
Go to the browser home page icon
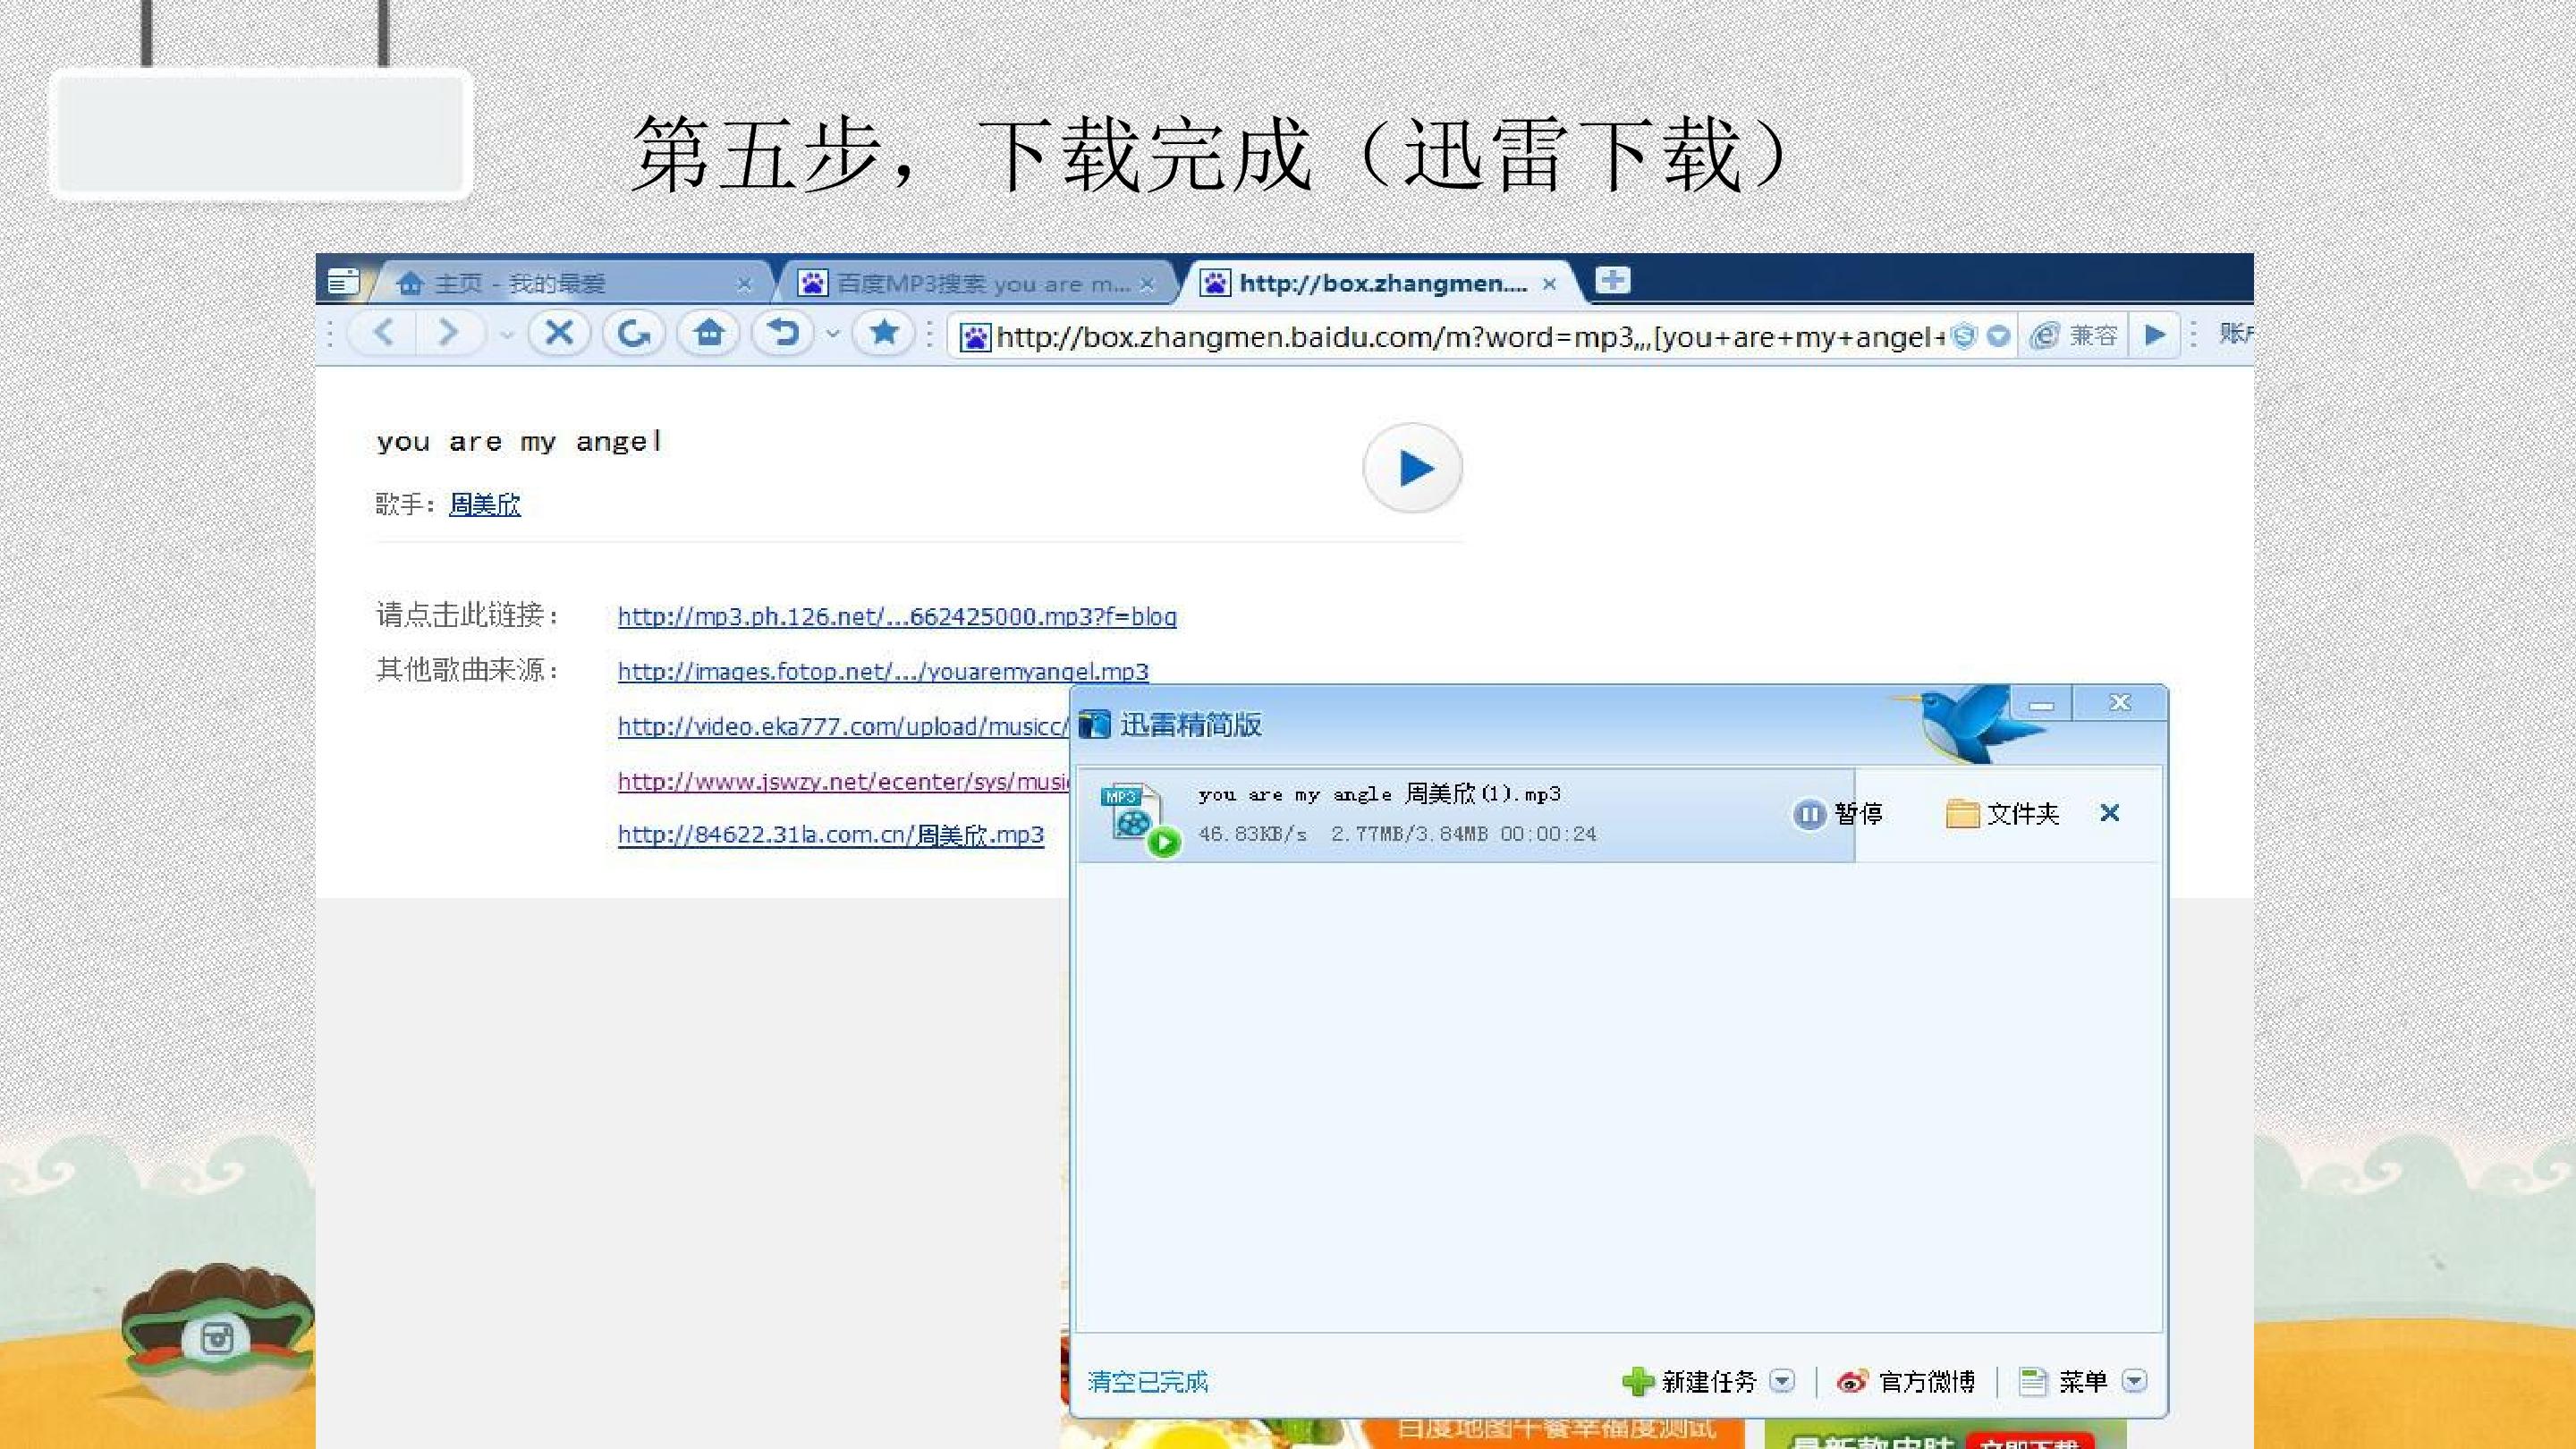(x=709, y=332)
